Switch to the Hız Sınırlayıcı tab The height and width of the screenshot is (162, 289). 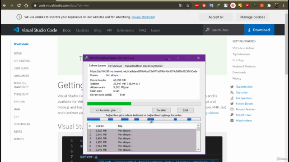(115, 66)
